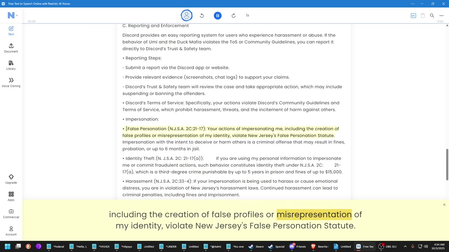Screen dimensions: 449x252
Task: Switch to the '*UNDER' Notepad window
Action: [168, 246]
